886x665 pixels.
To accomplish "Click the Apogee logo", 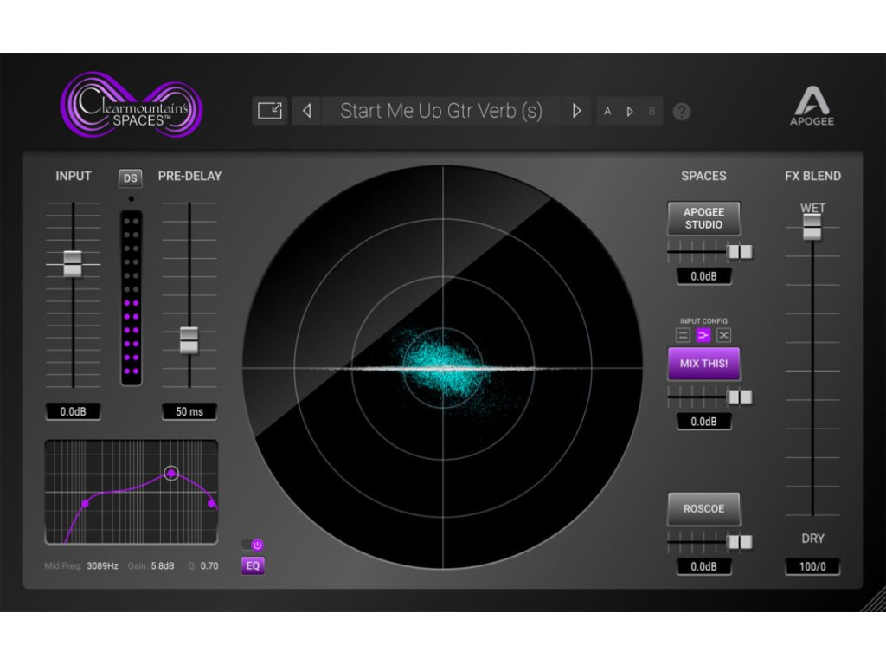I will click(812, 107).
